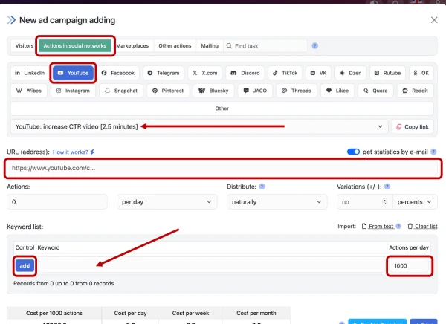Viewport: 446px width, 324px height.
Task: Click the Variations number stepper arrows
Action: tap(384, 202)
